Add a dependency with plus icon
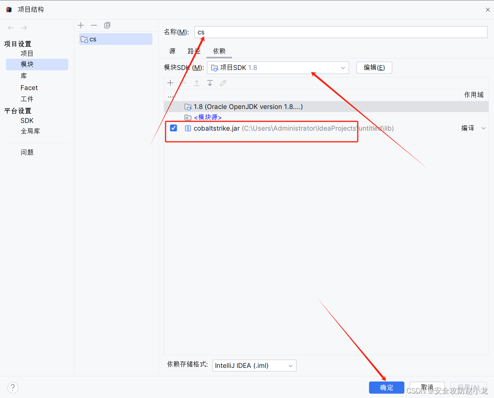 171,83
